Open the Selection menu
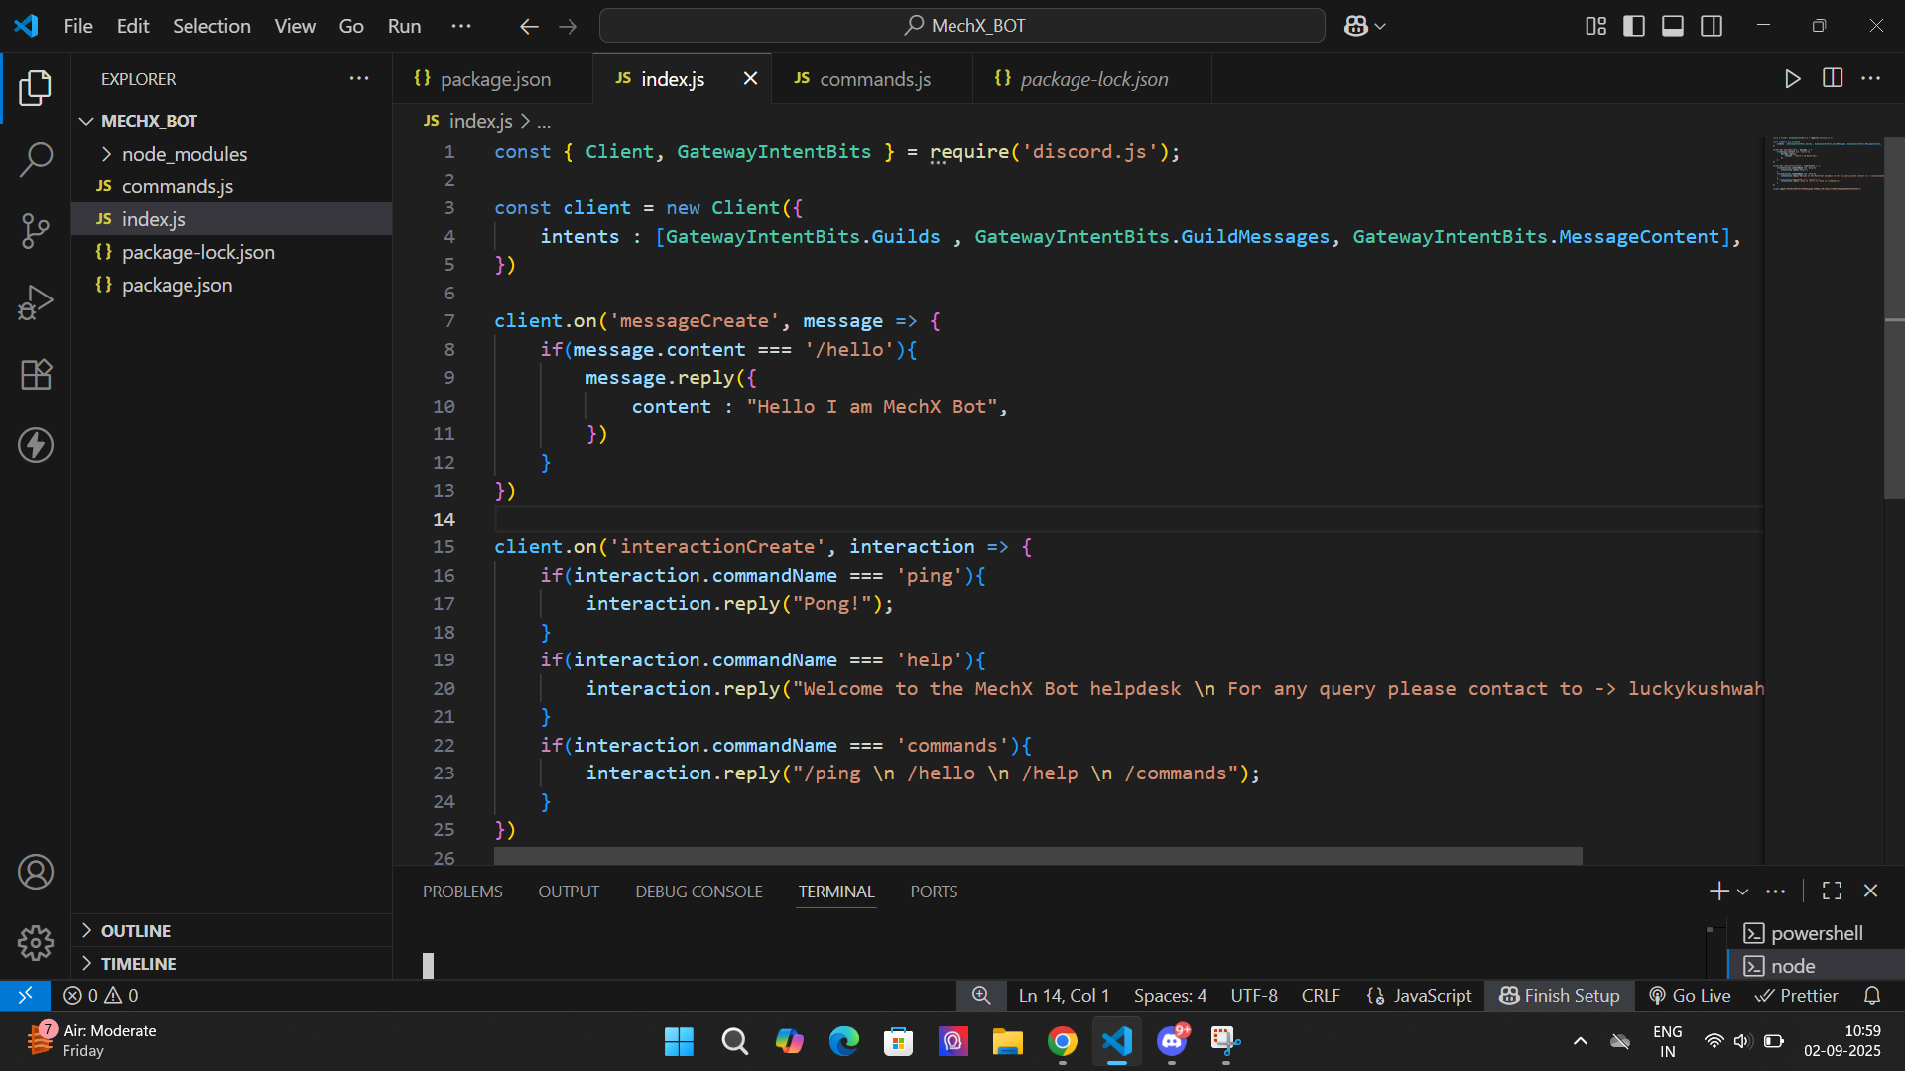Image resolution: width=1905 pixels, height=1071 pixels. pyautogui.click(x=211, y=26)
